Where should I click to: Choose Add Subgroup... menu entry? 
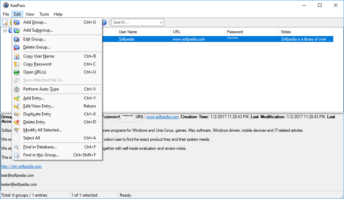click(57, 30)
